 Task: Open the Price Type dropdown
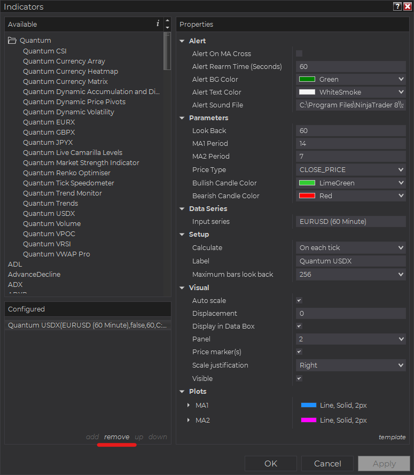pos(351,170)
